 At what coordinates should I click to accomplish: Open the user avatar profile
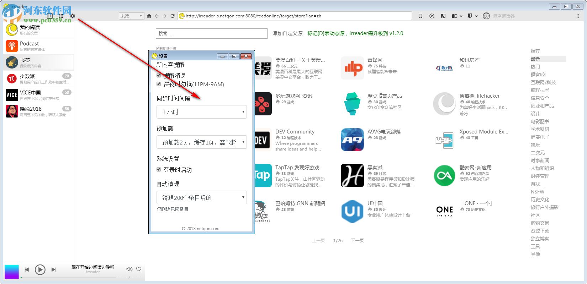[486, 16]
